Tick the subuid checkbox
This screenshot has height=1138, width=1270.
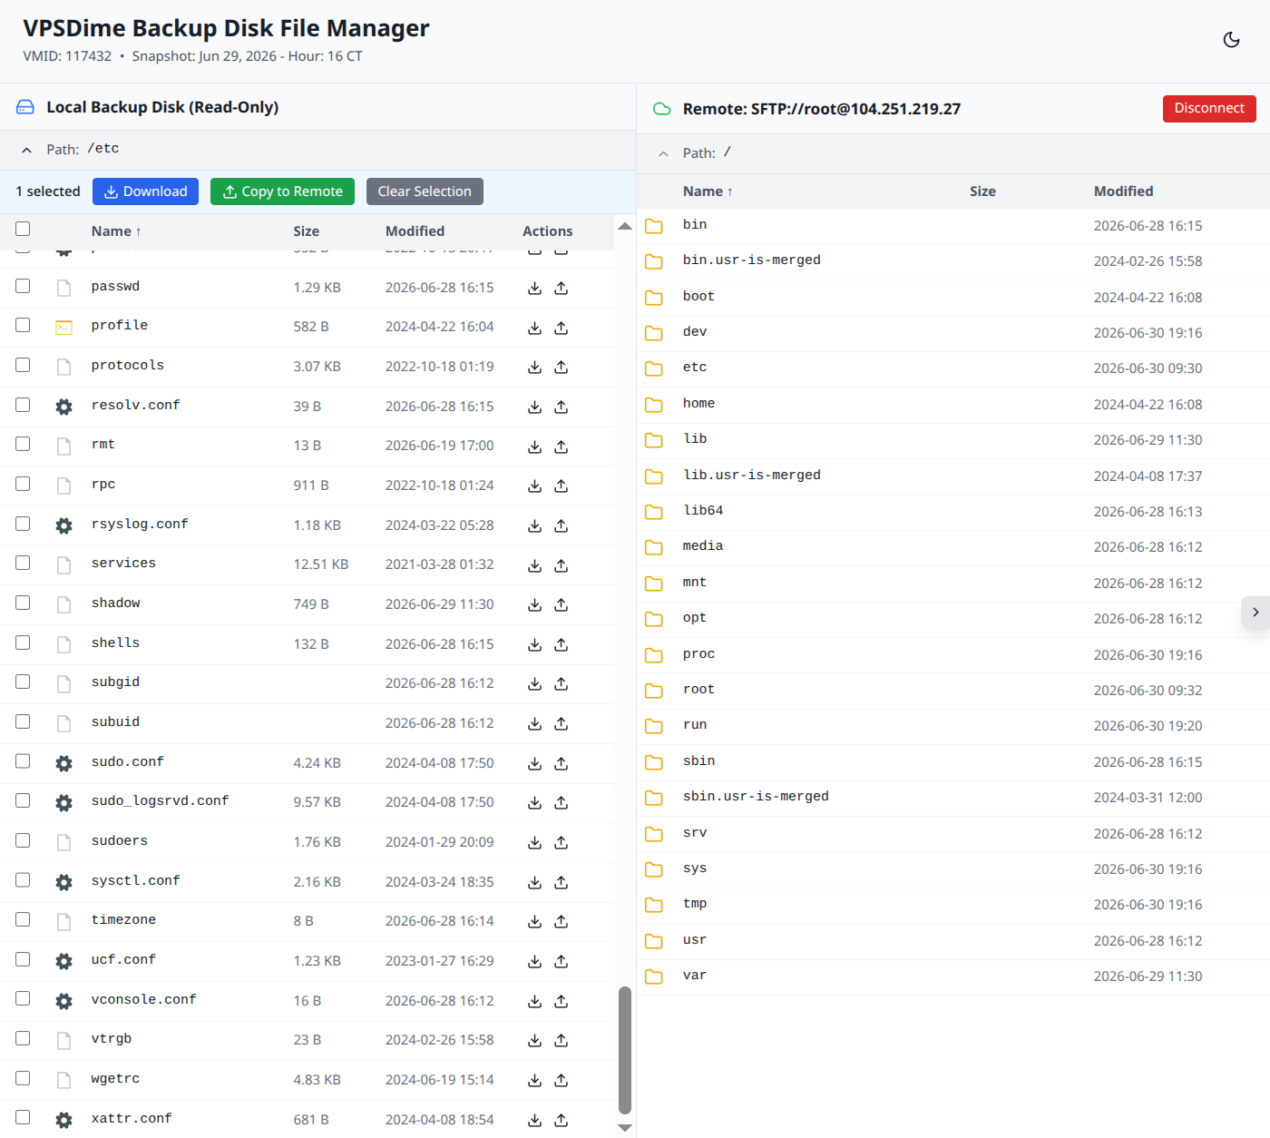23,721
